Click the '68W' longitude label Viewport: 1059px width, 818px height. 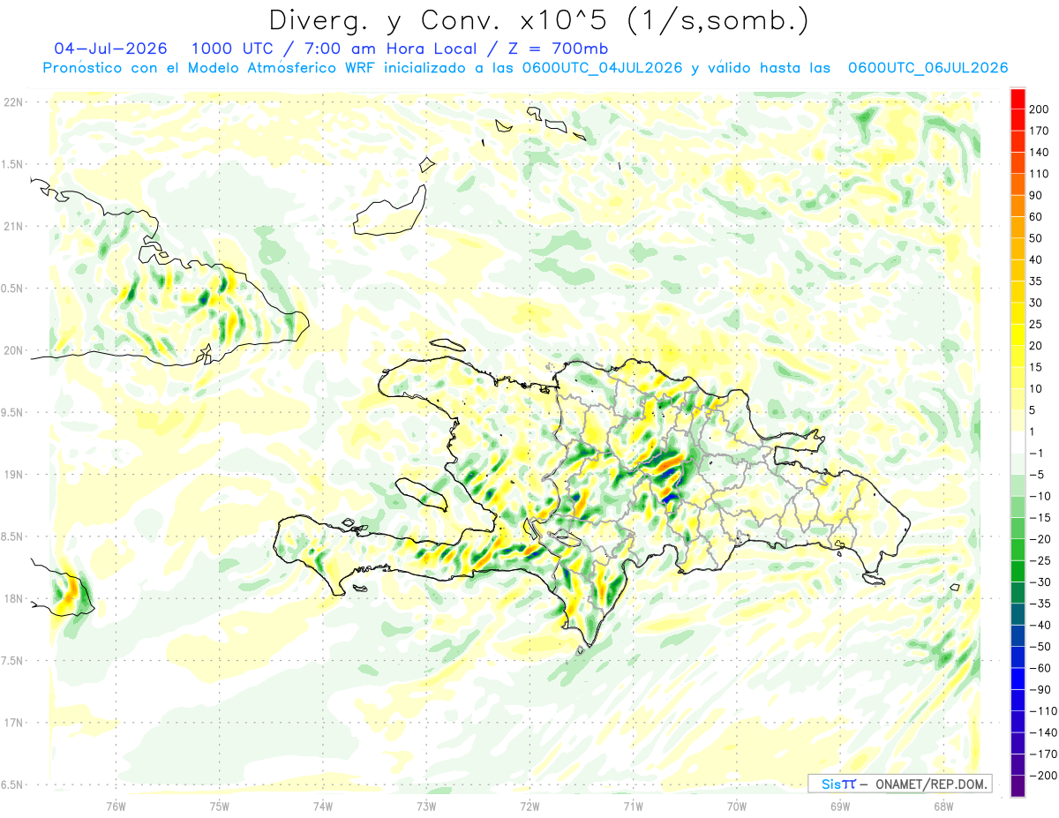tap(943, 806)
